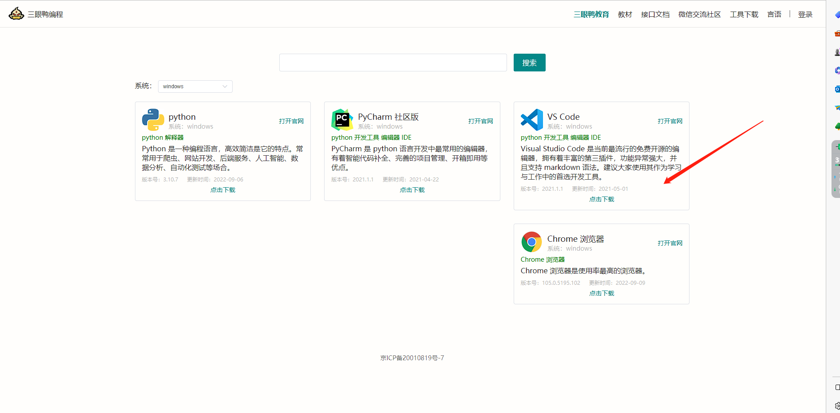Open 打开官网 for Chrome 浏览器

coord(670,243)
